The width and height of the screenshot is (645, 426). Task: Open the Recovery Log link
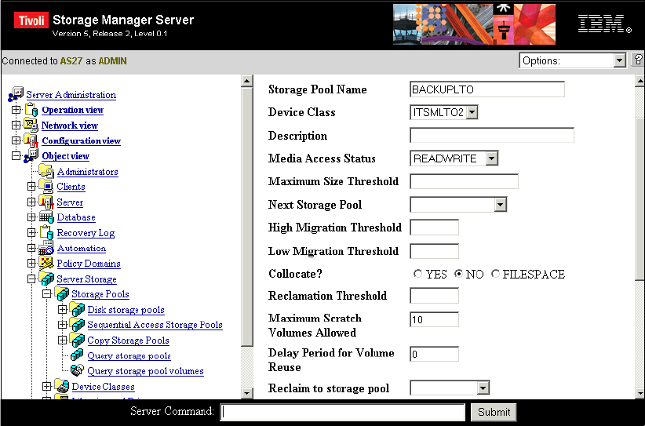pyautogui.click(x=86, y=233)
